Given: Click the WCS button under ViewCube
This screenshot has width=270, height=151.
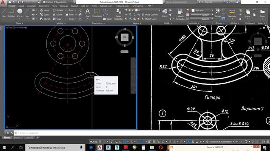Looking at the screenshot, I should coord(124,52).
